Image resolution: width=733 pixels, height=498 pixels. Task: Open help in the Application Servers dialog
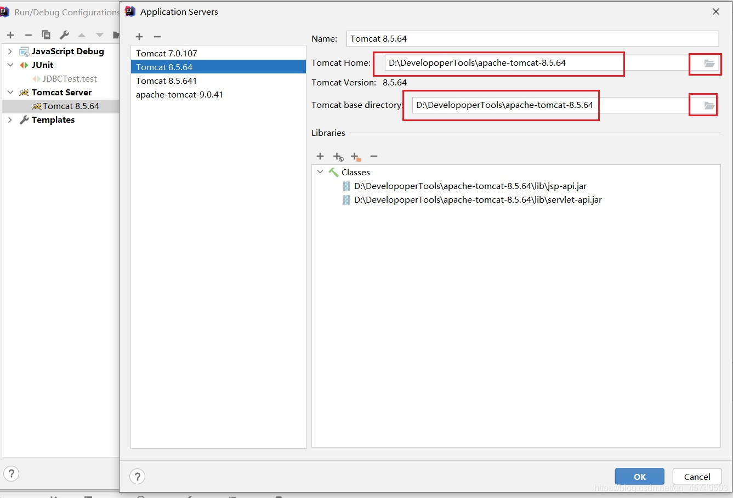pos(137,477)
